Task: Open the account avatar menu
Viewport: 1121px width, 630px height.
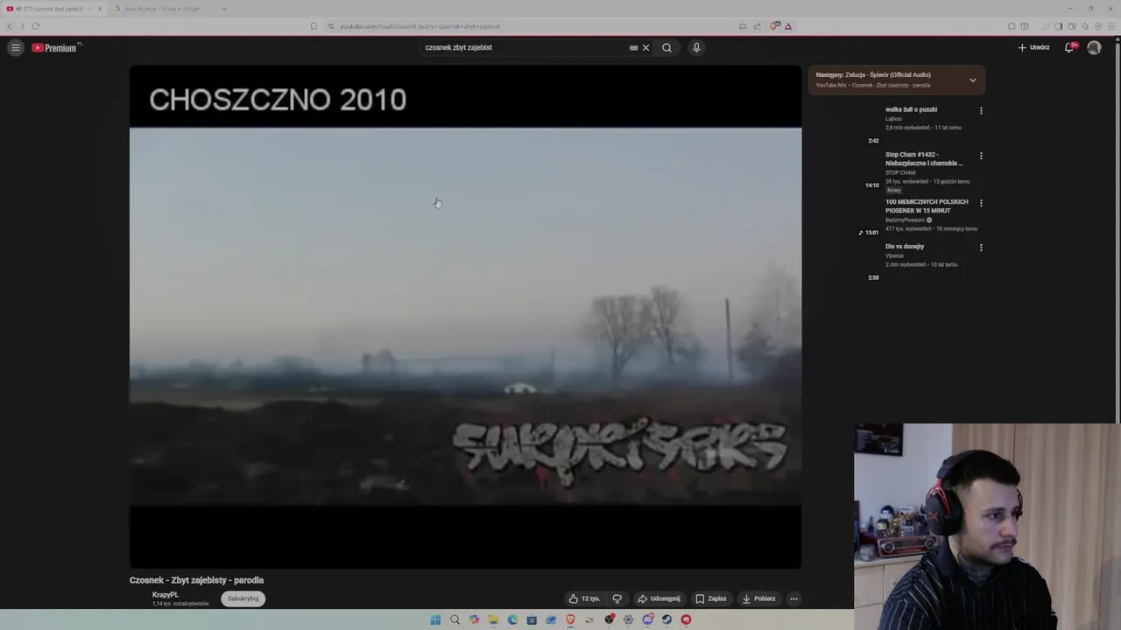Action: 1094,48
